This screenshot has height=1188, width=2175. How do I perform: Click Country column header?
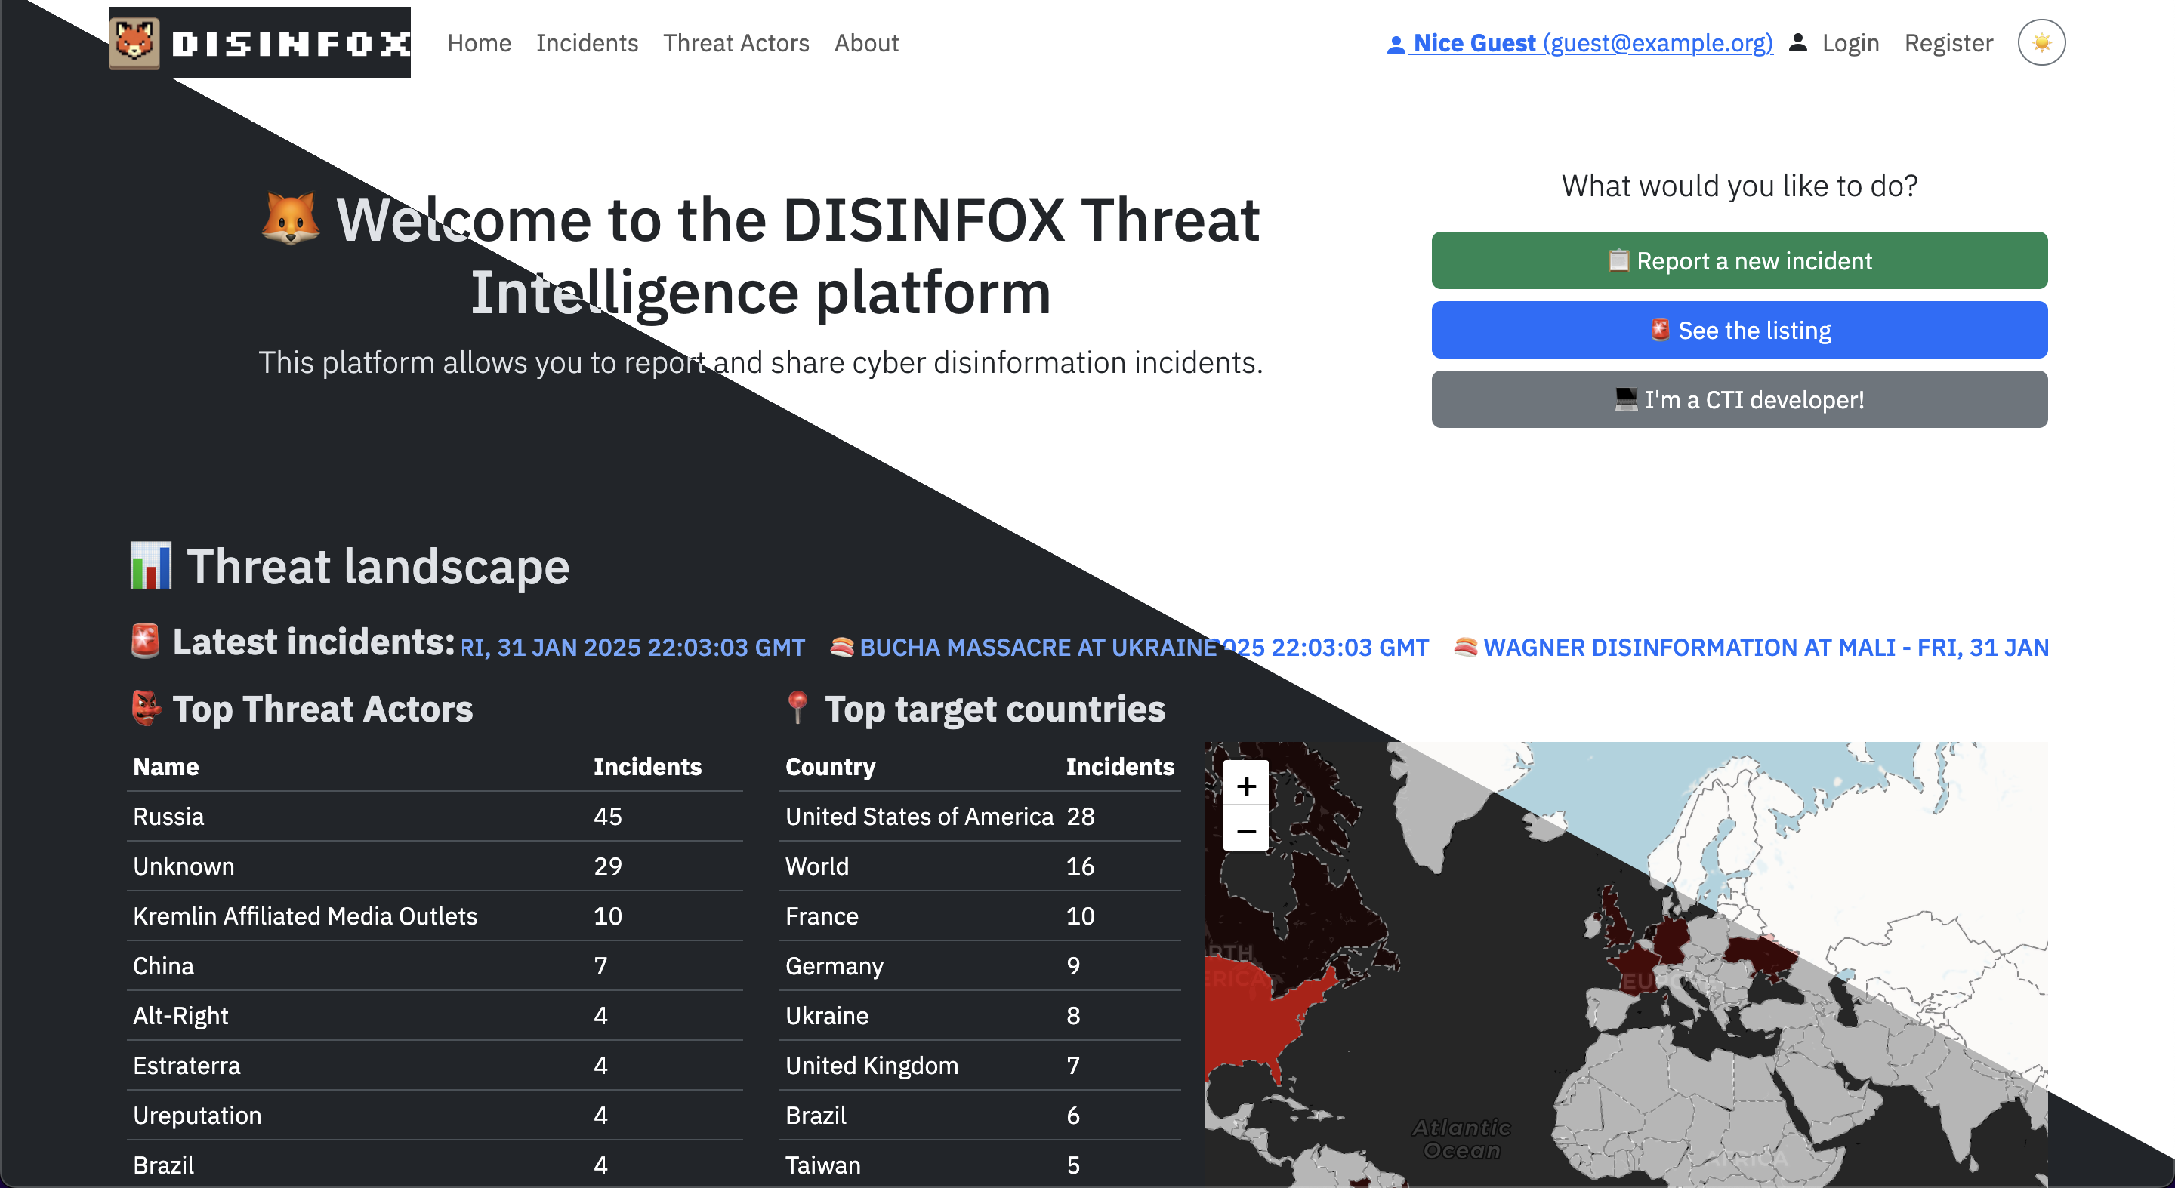(x=830, y=765)
